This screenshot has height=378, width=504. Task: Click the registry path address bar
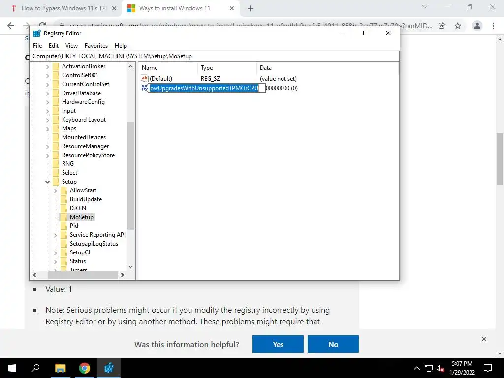215,56
